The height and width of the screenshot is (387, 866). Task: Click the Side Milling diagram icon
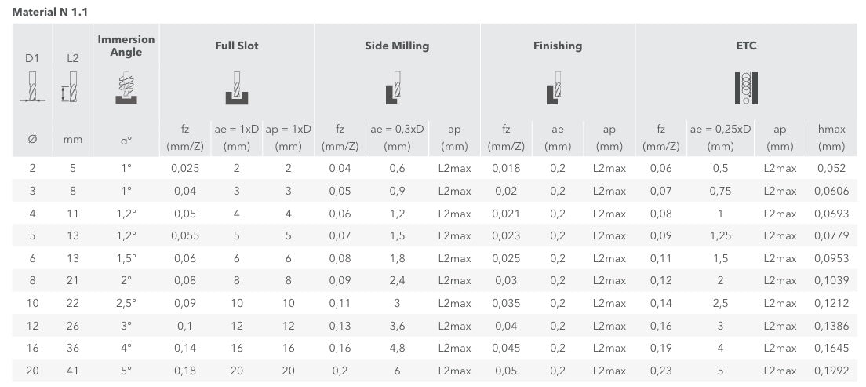coord(393,87)
